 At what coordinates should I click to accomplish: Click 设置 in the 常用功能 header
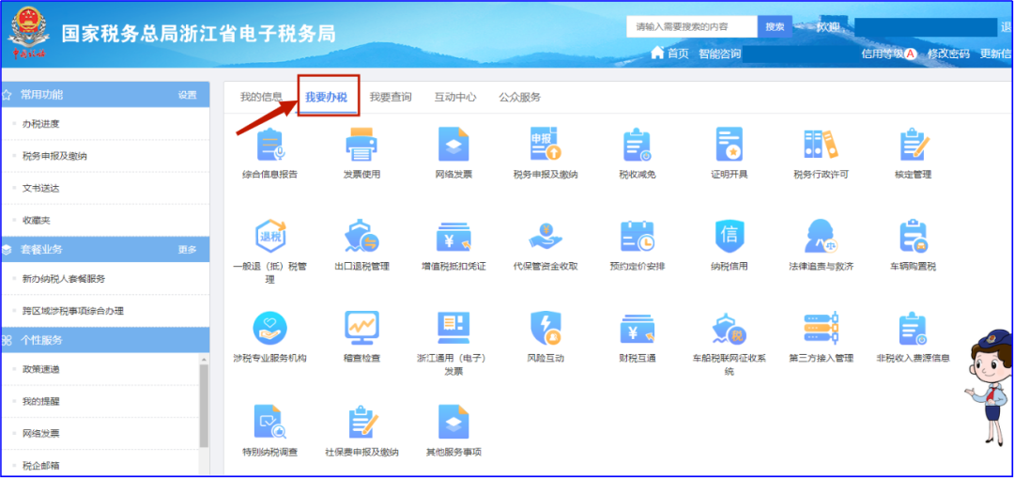coord(188,95)
